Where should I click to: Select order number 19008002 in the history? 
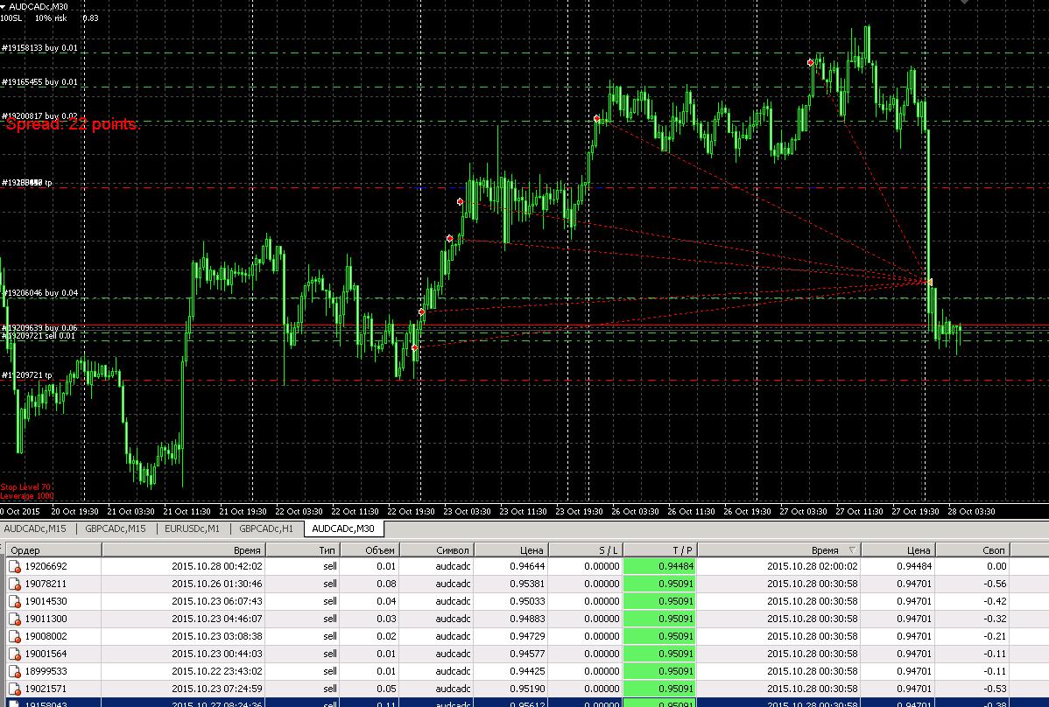coord(46,637)
